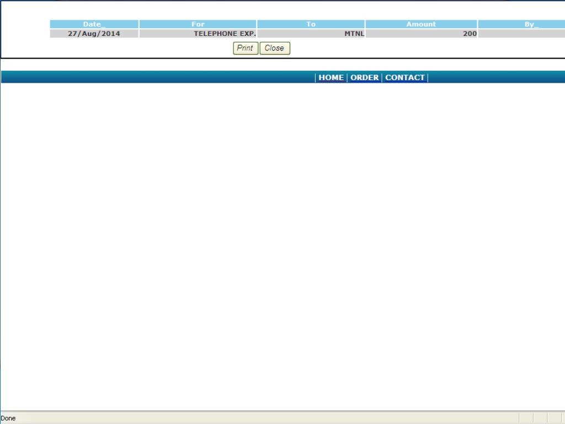Click the For column header

tap(198, 24)
